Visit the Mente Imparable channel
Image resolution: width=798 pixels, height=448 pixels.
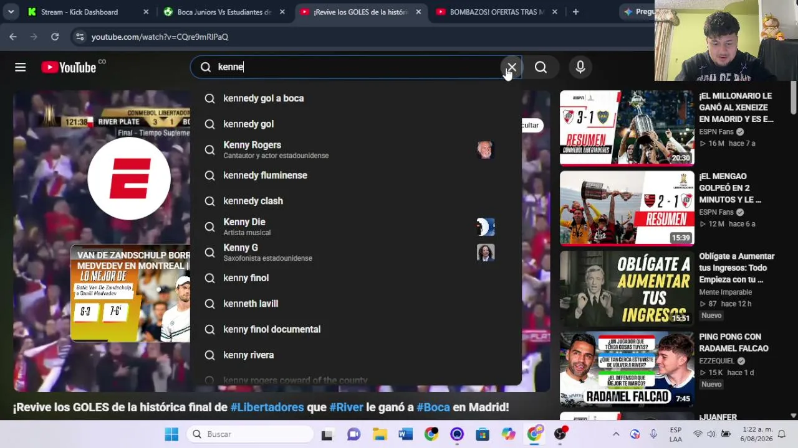726,292
